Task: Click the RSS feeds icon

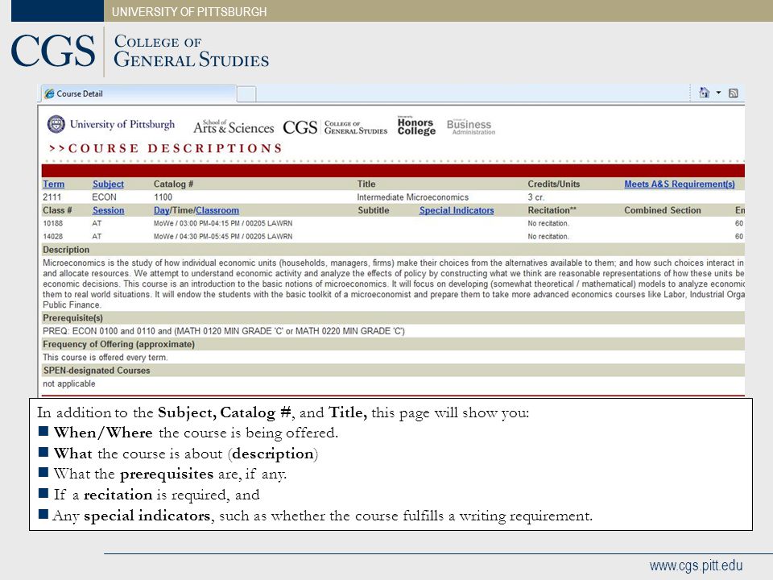Action: coord(733,93)
